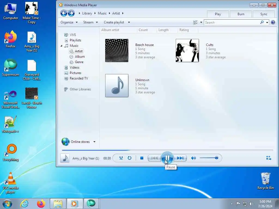Screen dimensions: 279x209
Task: Click Library in the breadcrumb
Action: [87, 13]
